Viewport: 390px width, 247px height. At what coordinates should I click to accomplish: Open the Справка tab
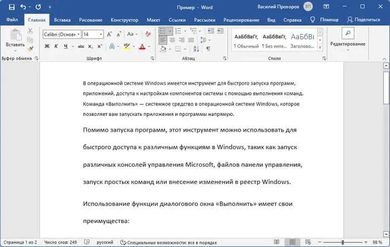pyautogui.click(x=292, y=20)
